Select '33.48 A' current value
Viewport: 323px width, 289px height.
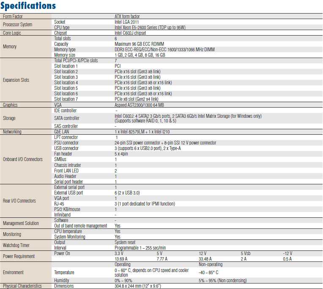coord(205,259)
